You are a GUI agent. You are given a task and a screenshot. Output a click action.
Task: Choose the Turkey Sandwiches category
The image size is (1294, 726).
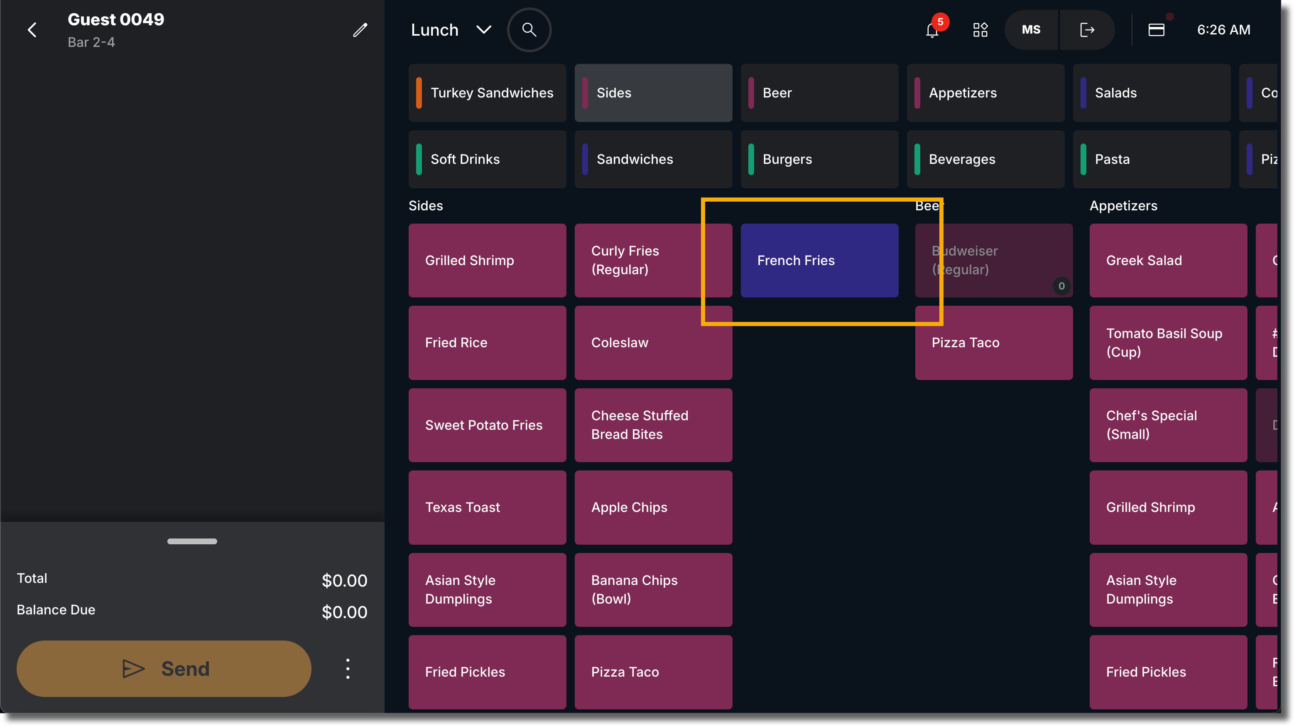[x=487, y=93]
